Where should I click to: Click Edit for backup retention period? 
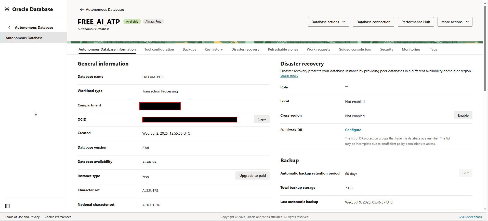point(465,173)
